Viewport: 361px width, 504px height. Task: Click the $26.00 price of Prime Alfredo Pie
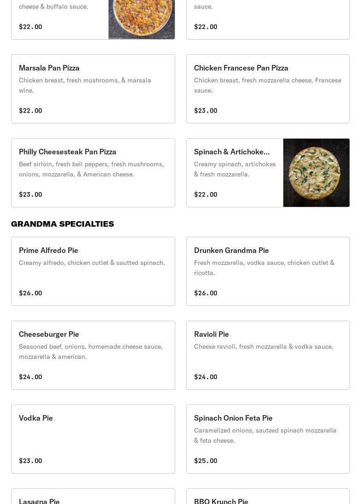[30, 293]
